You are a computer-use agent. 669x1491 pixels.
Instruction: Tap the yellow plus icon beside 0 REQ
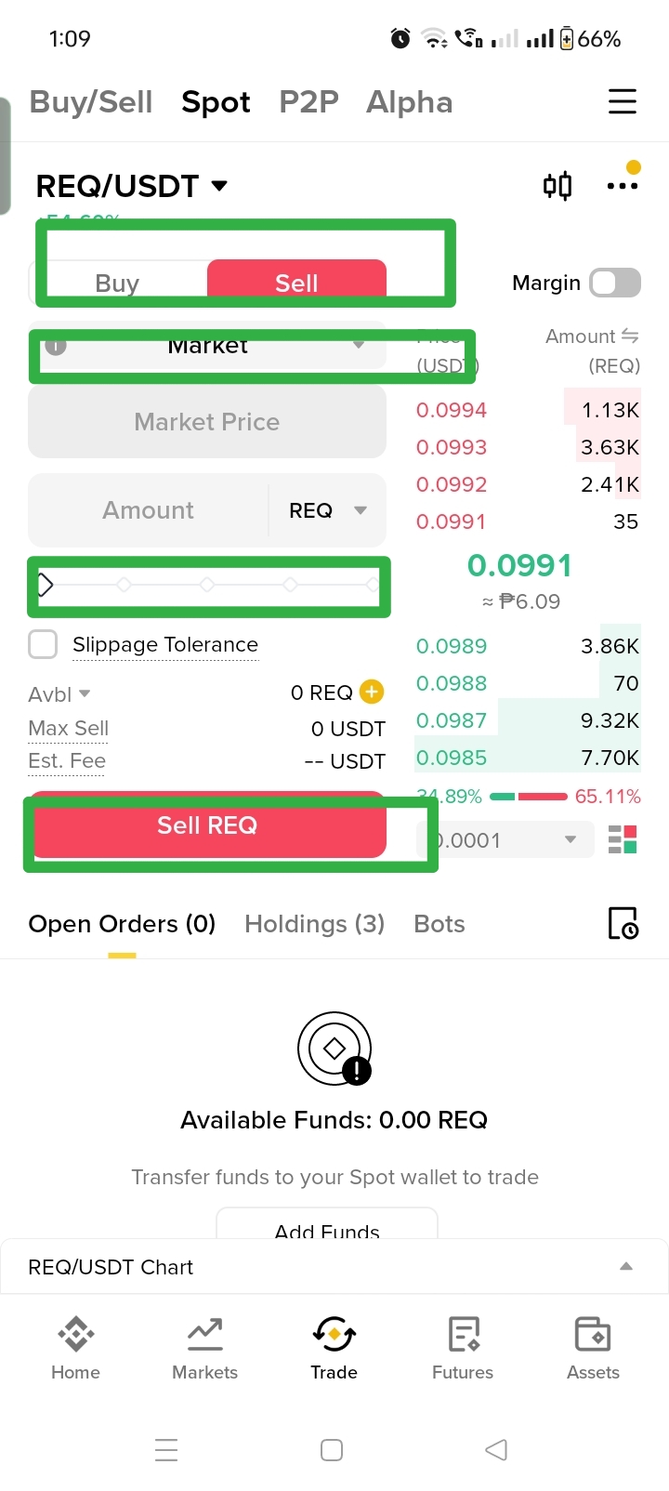pos(372,692)
